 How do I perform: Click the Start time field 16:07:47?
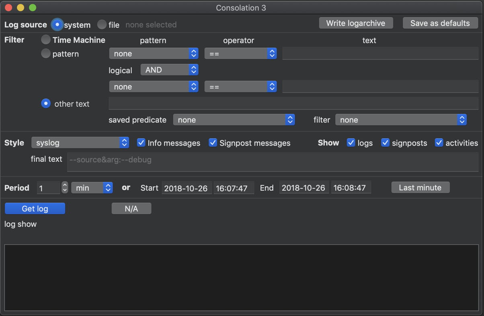tap(234, 188)
